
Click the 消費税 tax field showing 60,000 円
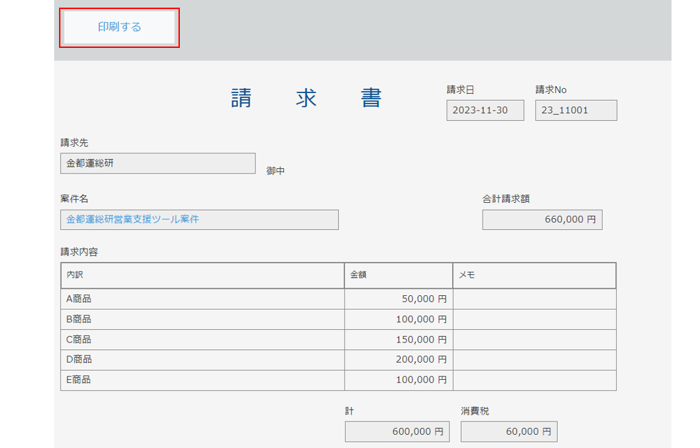click(508, 431)
